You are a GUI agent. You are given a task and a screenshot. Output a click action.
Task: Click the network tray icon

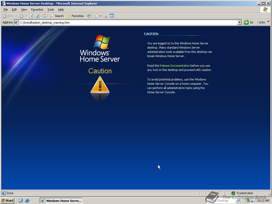(248, 201)
